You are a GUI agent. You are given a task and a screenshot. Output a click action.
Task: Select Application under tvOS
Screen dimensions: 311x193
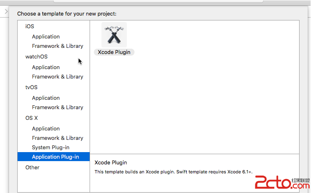coord(46,98)
